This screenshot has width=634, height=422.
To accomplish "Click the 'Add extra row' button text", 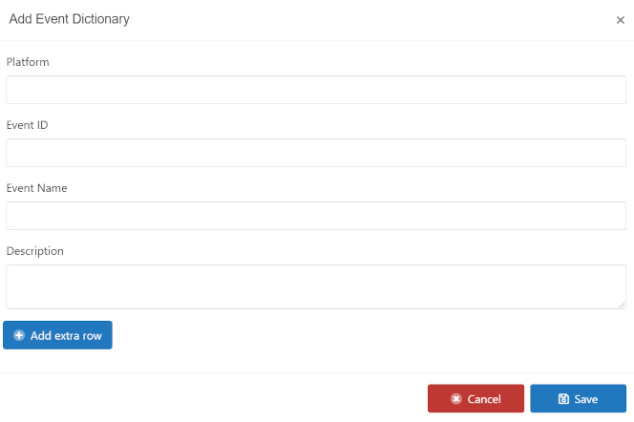I will point(66,335).
